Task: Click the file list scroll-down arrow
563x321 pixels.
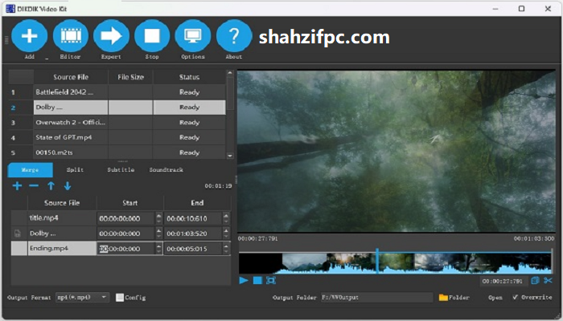Action: click(x=230, y=156)
